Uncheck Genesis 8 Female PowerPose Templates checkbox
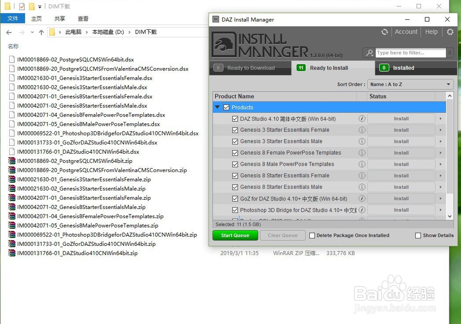This screenshot has width=461, height=324. [235, 153]
